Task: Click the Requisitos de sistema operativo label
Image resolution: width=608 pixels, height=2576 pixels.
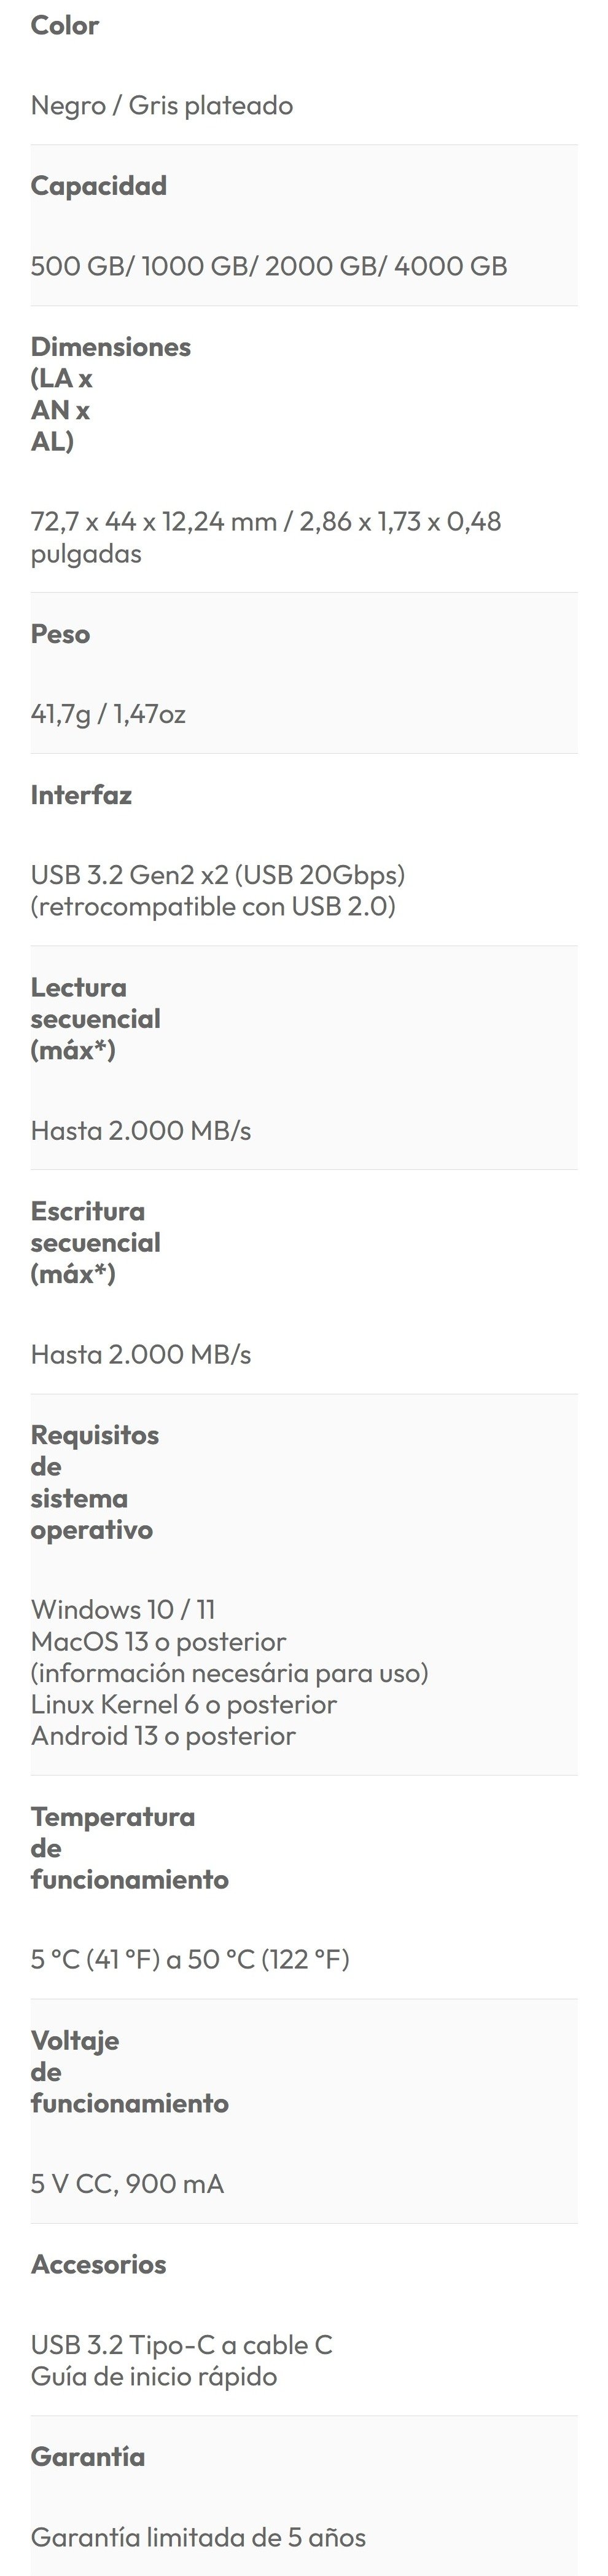Action: [95, 1482]
